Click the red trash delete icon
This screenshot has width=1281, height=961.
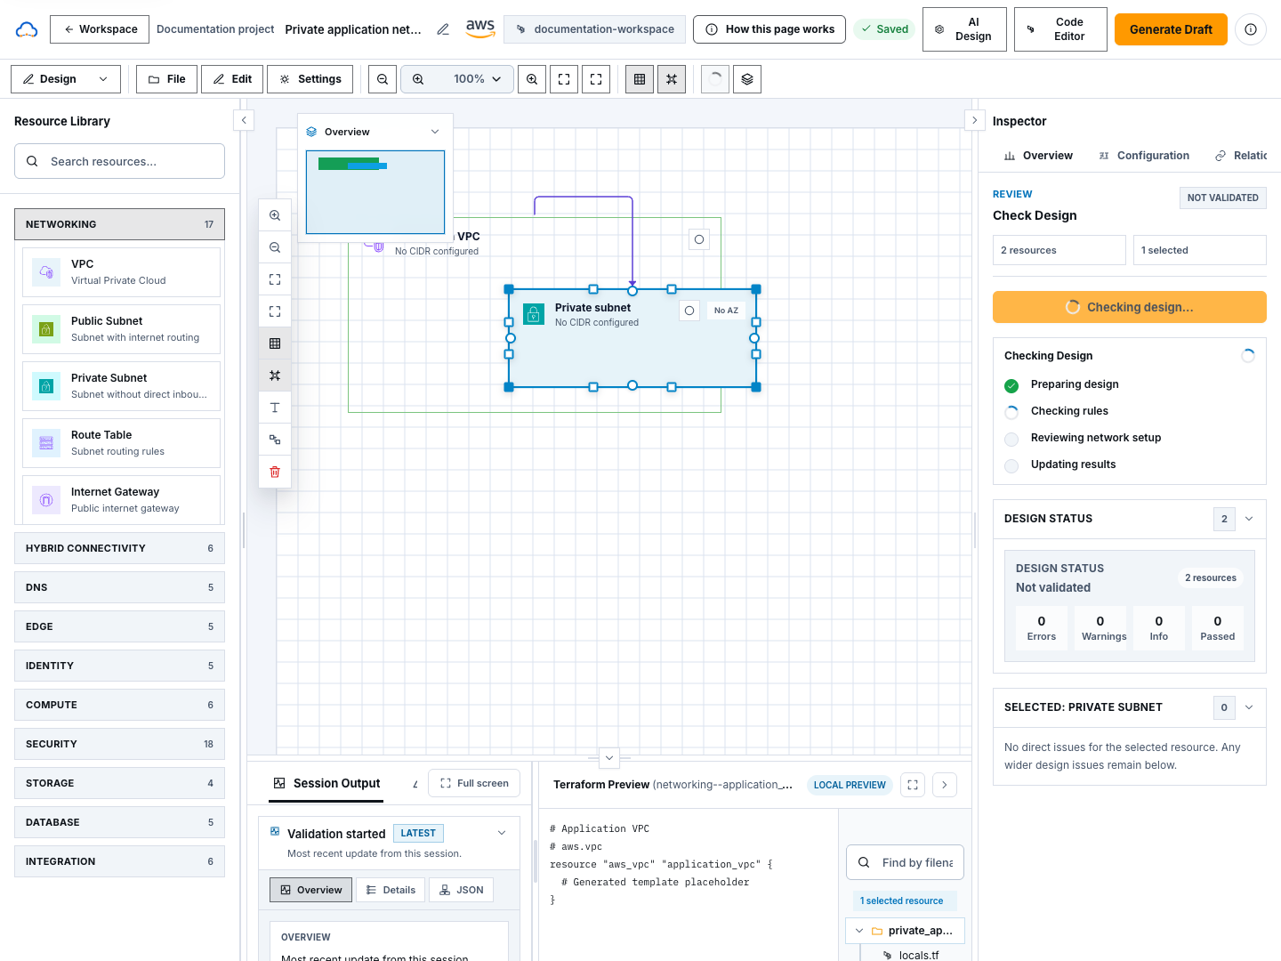click(x=275, y=472)
